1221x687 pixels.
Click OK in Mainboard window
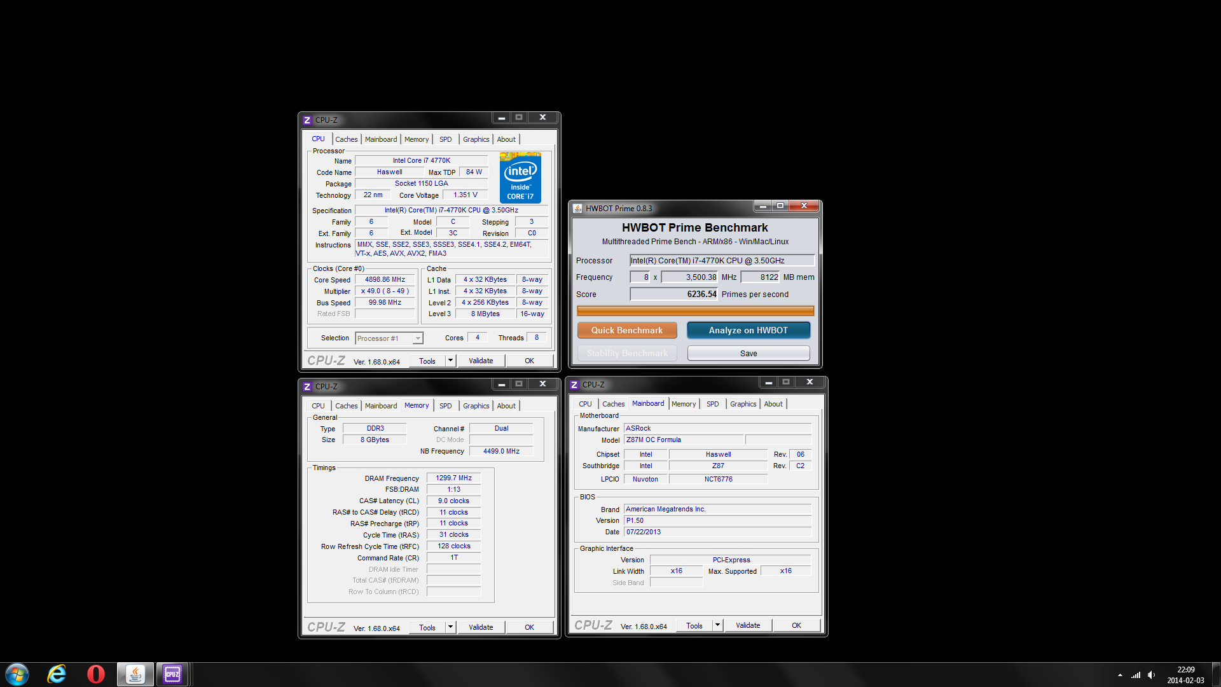[796, 625]
